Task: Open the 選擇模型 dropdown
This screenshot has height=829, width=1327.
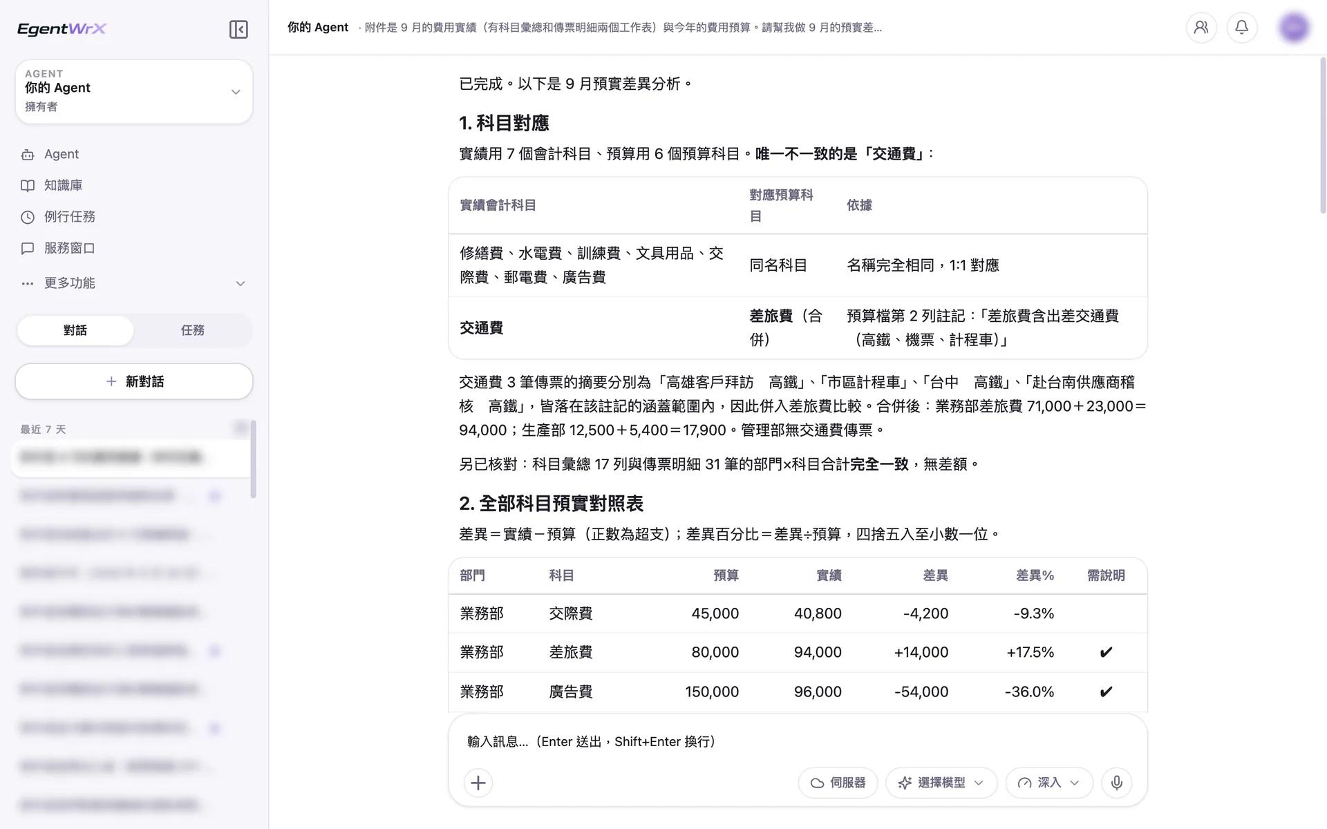Action: click(x=941, y=783)
